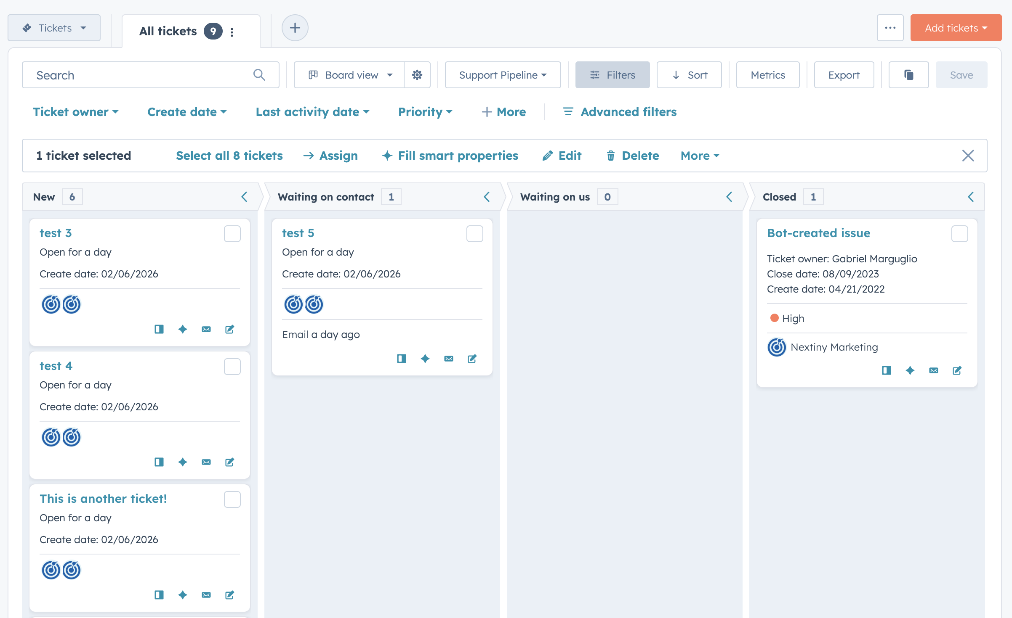Open the Add tickets dropdown

[955, 28]
